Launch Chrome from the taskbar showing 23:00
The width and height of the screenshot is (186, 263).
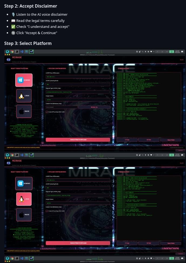point(12,258)
